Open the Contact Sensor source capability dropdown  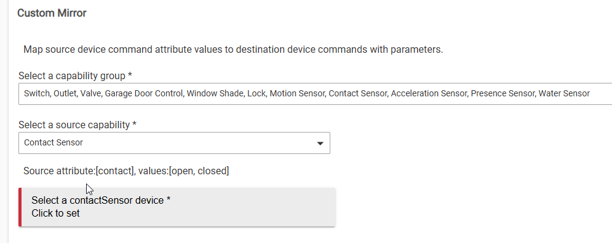click(x=174, y=143)
